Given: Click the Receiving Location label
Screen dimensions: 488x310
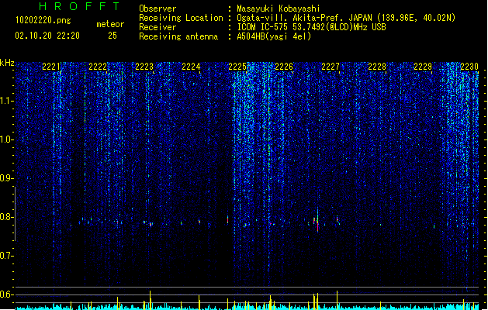Looking at the screenshot, I should 181,18.
